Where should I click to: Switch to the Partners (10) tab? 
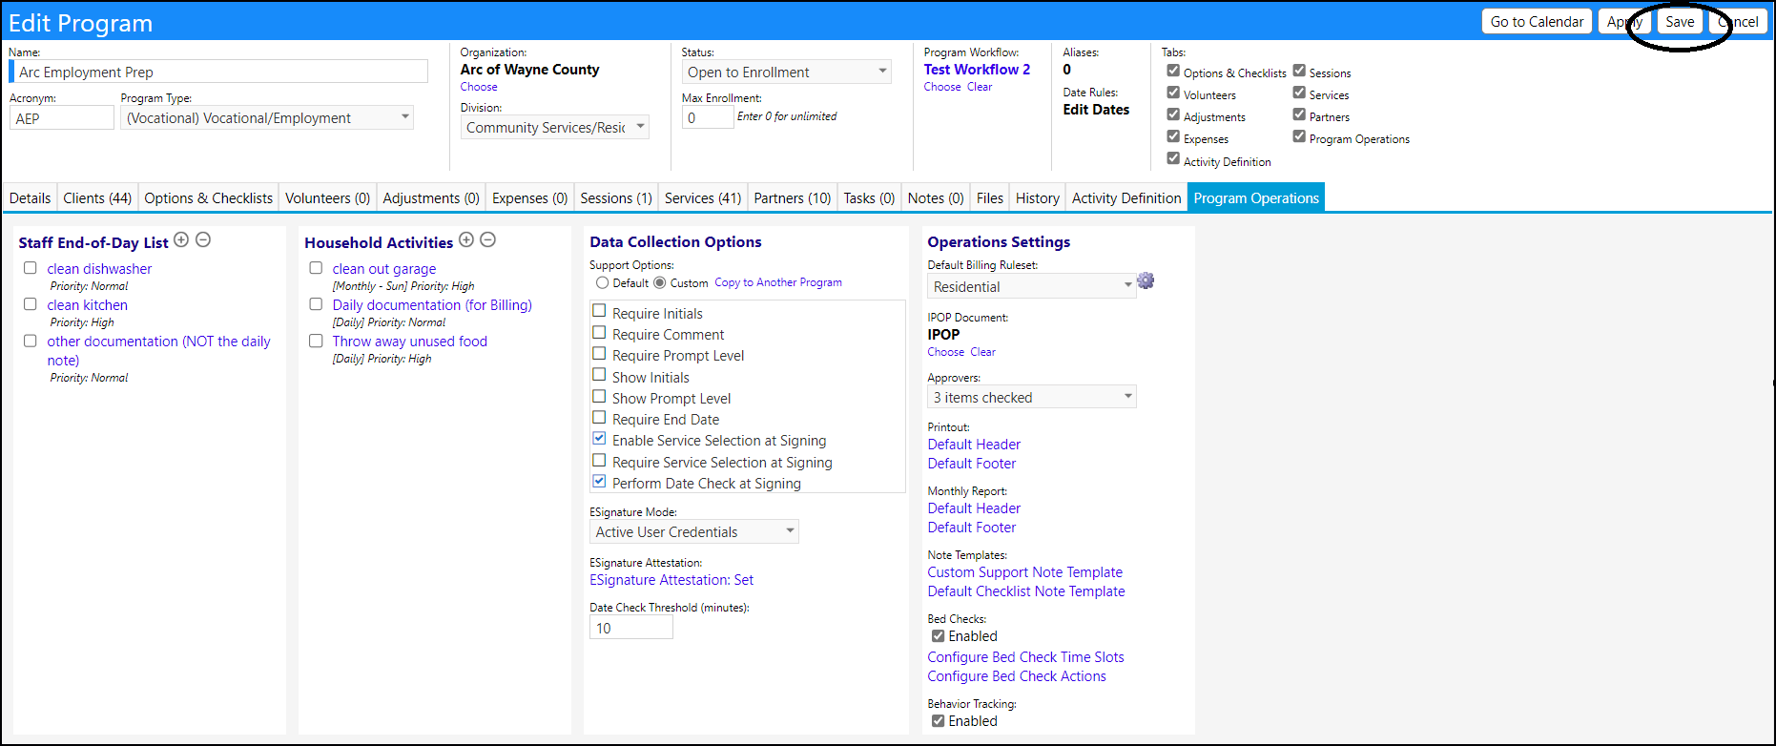pyautogui.click(x=793, y=198)
